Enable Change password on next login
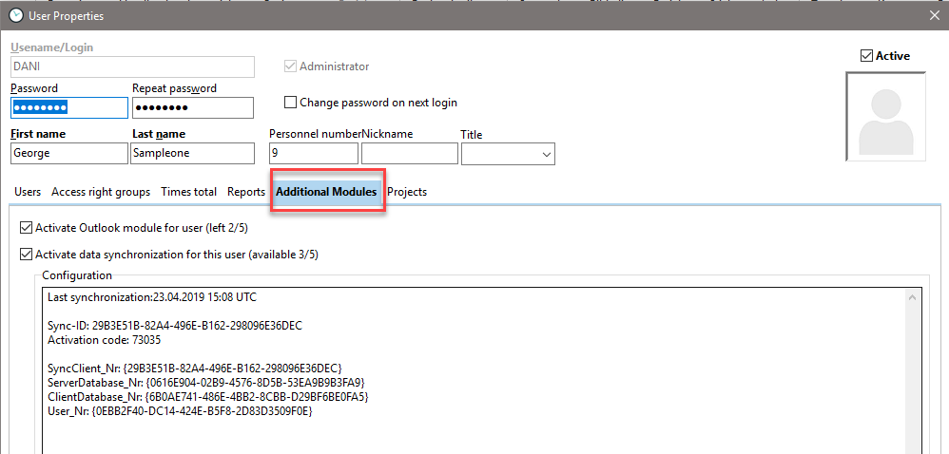 pos(292,103)
